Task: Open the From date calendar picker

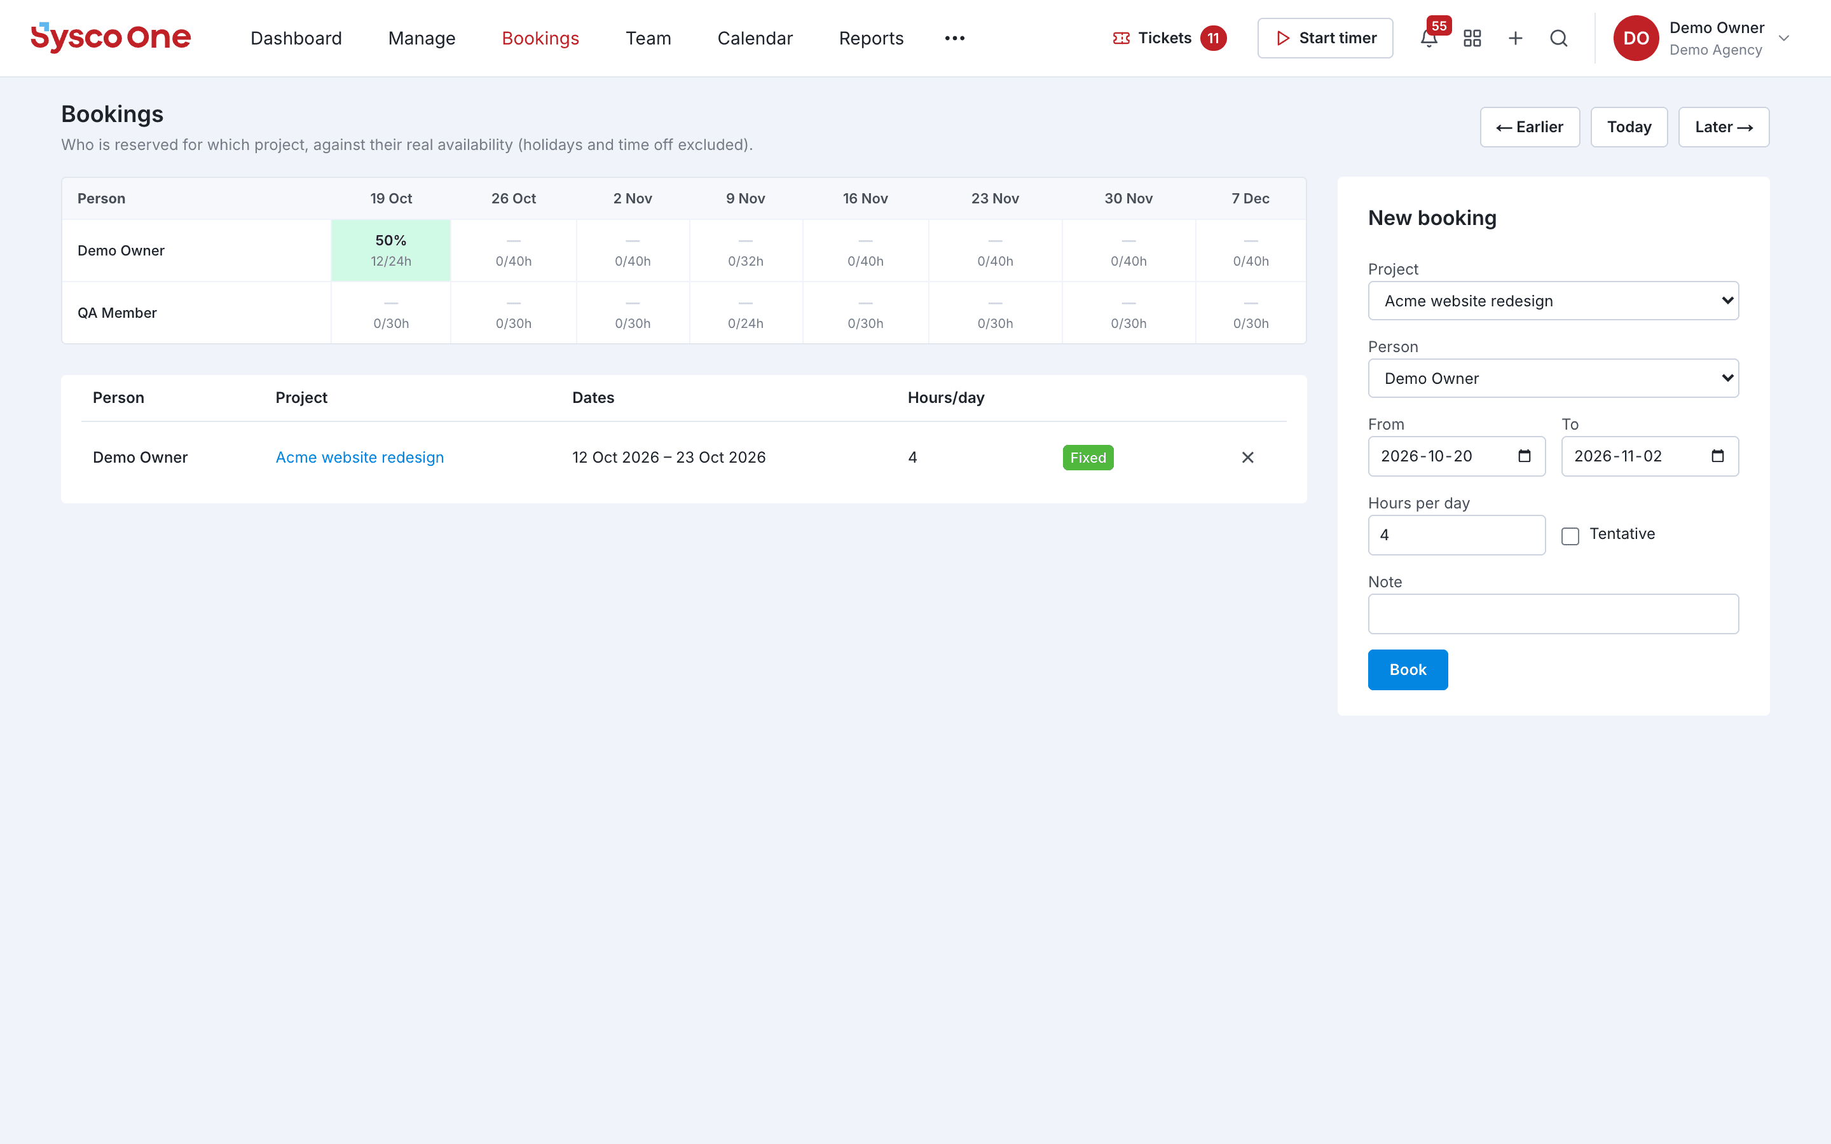Action: click(x=1524, y=456)
